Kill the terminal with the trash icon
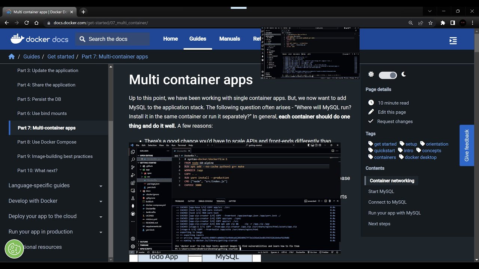Viewport: 479px width, 269px height. tap(330, 201)
